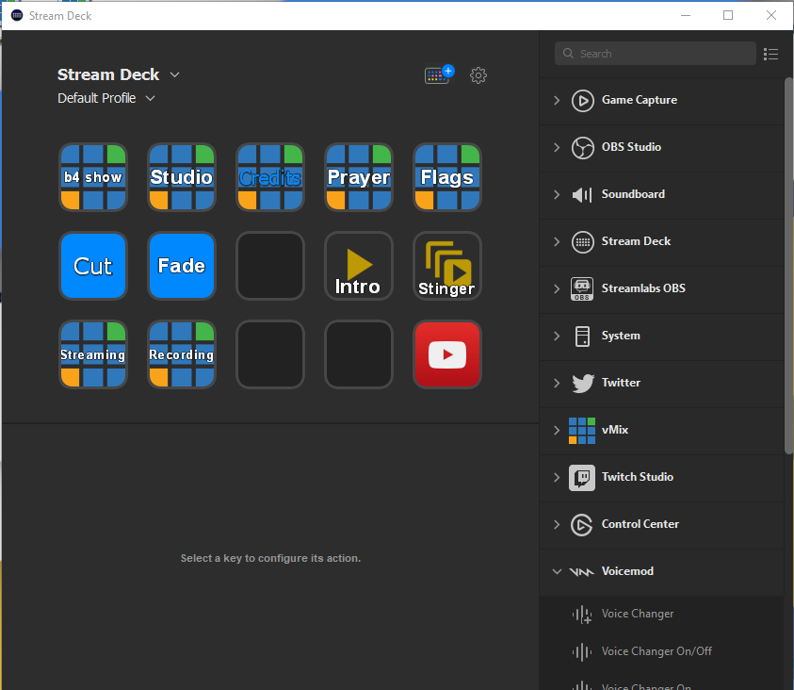
Task: Click the OBS Studio icon in sidebar
Action: pos(581,147)
